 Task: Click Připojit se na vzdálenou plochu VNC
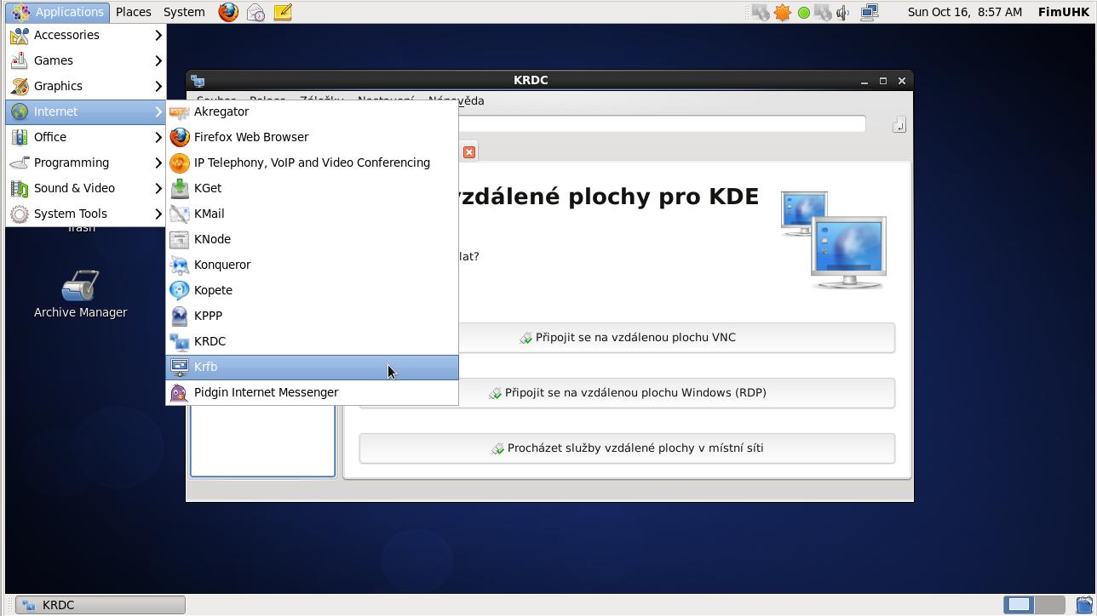click(x=627, y=337)
